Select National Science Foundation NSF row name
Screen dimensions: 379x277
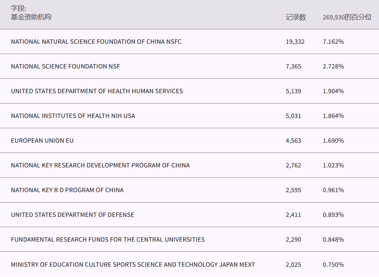[x=65, y=66]
